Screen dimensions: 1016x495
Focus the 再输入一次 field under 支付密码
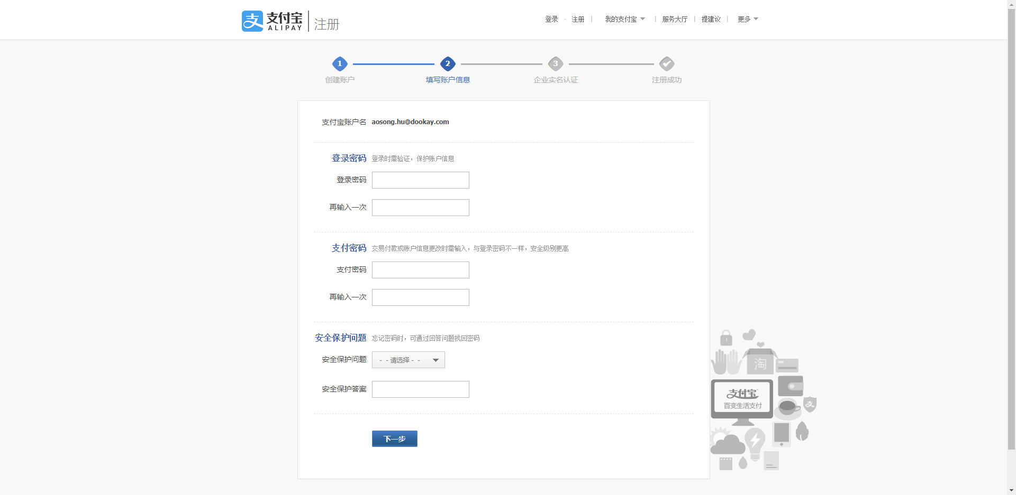(x=421, y=297)
